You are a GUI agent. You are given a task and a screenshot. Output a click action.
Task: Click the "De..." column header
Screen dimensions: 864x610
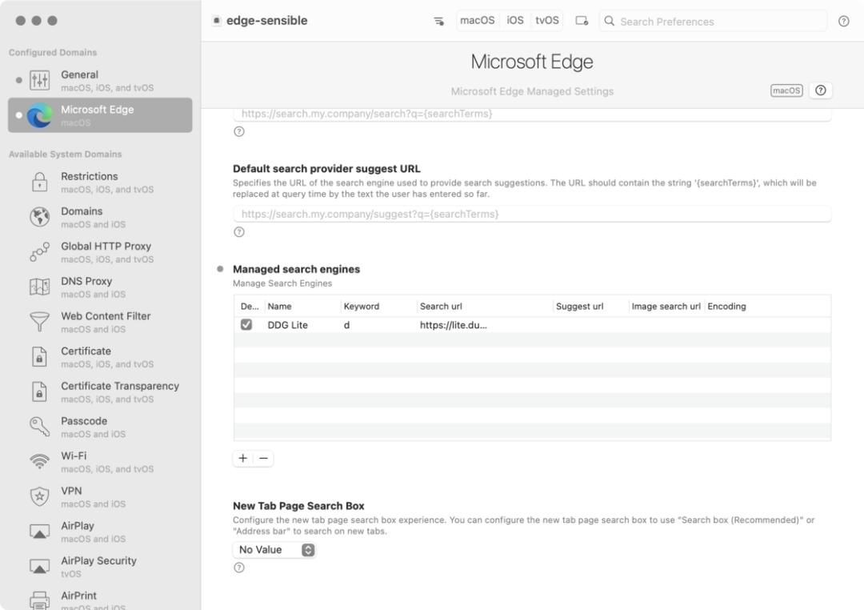point(250,306)
